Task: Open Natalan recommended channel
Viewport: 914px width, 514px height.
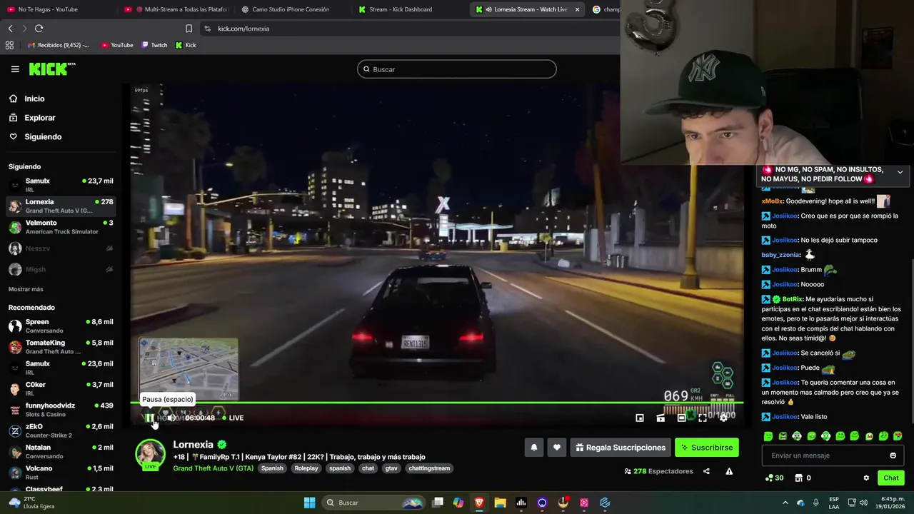Action: tap(61, 451)
